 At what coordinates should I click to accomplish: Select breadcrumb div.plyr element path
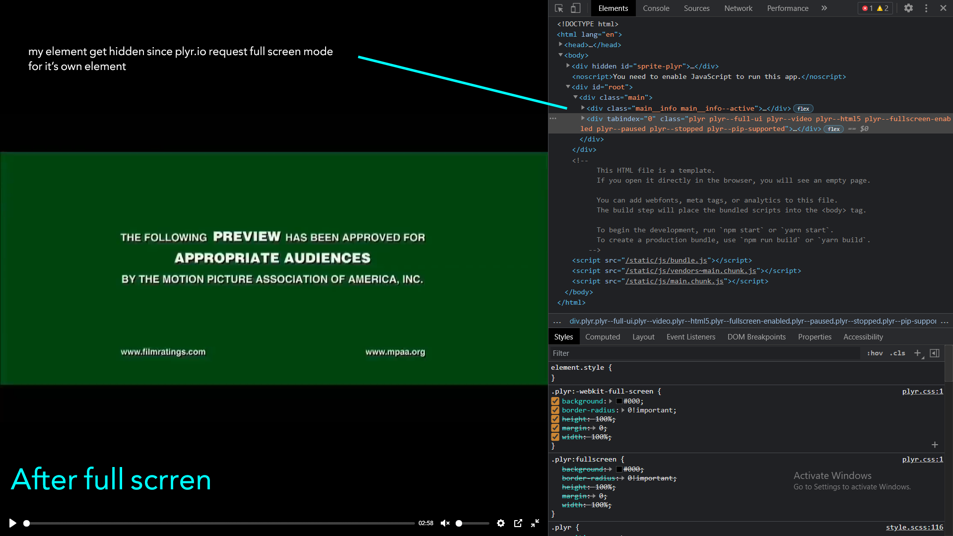pos(752,321)
